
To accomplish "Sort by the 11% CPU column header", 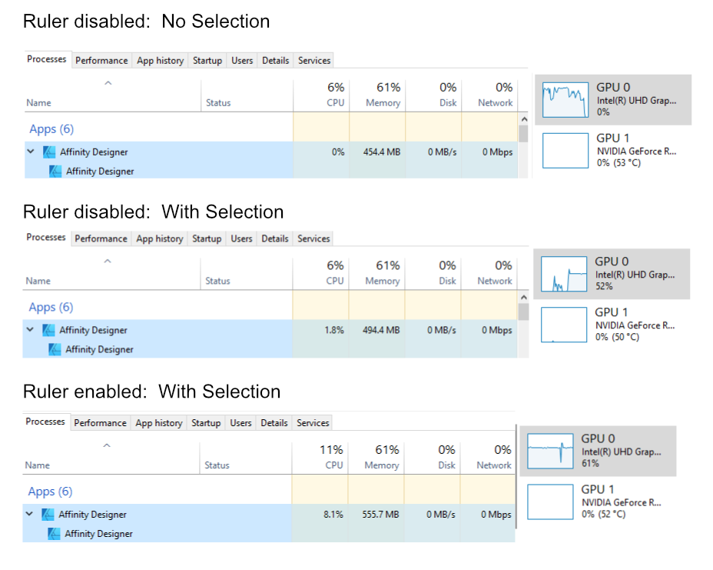I will tap(331, 456).
